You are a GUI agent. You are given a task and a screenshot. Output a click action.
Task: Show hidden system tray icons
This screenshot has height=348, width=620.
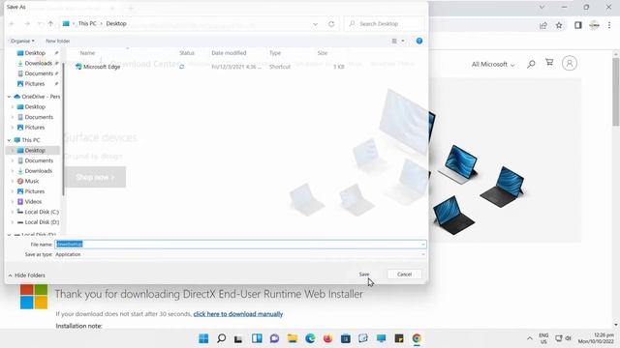(530, 338)
